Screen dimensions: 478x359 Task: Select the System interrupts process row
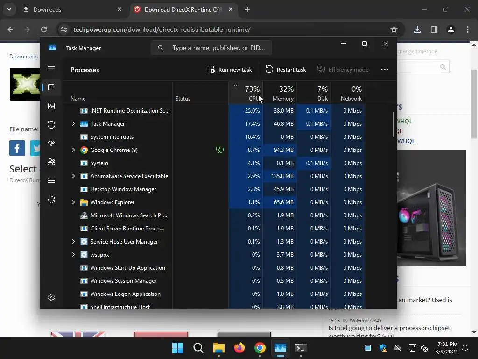(x=215, y=137)
